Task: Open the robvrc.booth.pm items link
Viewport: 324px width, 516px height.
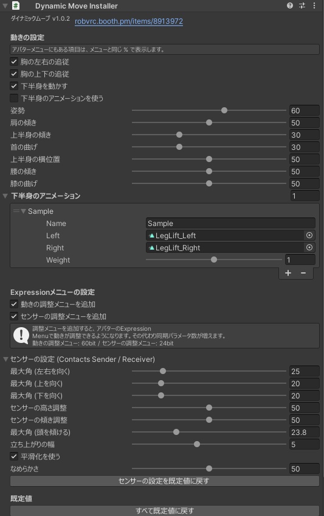Action: click(129, 21)
